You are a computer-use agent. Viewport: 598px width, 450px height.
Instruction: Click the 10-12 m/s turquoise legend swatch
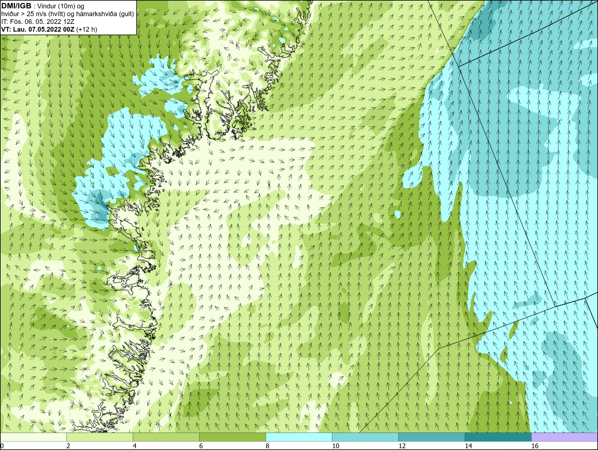click(x=365, y=437)
